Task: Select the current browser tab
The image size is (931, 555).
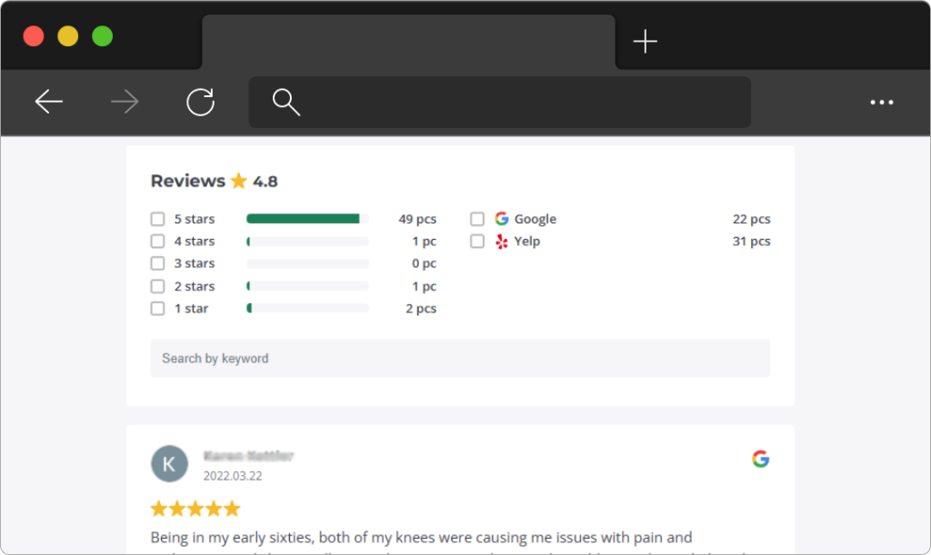Action: tap(408, 42)
